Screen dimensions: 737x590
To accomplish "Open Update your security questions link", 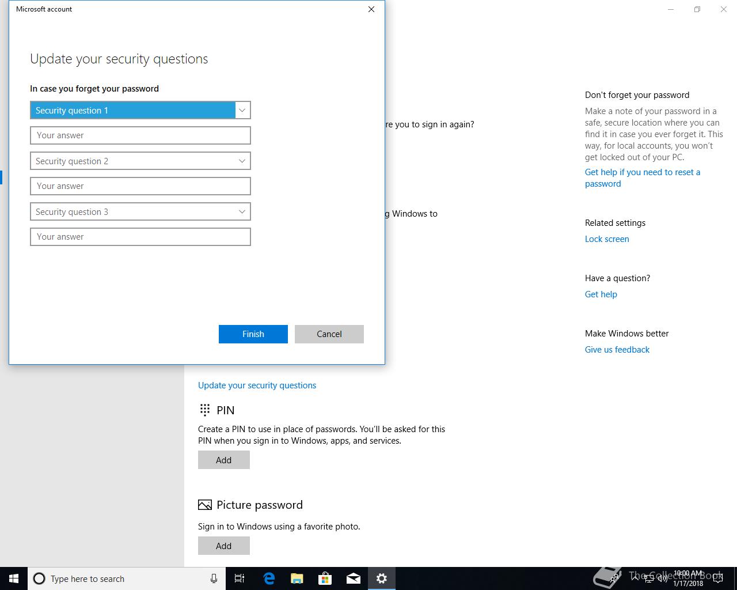I will coord(257,385).
